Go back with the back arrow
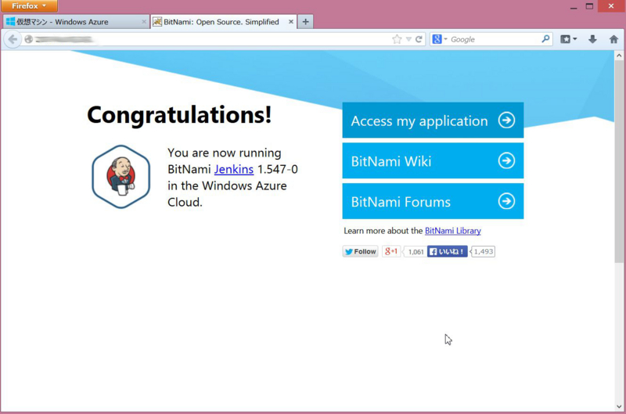This screenshot has height=414, width=626. pyautogui.click(x=13, y=39)
